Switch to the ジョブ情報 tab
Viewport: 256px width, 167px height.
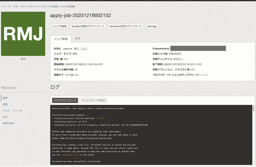(x=61, y=39)
